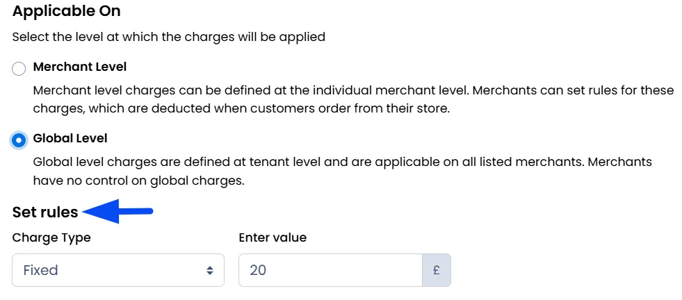Viewport: 682px width, 300px height.
Task: Open the Charge Type dropdown
Action: click(x=118, y=270)
